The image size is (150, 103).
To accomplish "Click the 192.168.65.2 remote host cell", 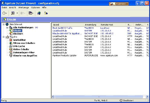I will [107, 33].
